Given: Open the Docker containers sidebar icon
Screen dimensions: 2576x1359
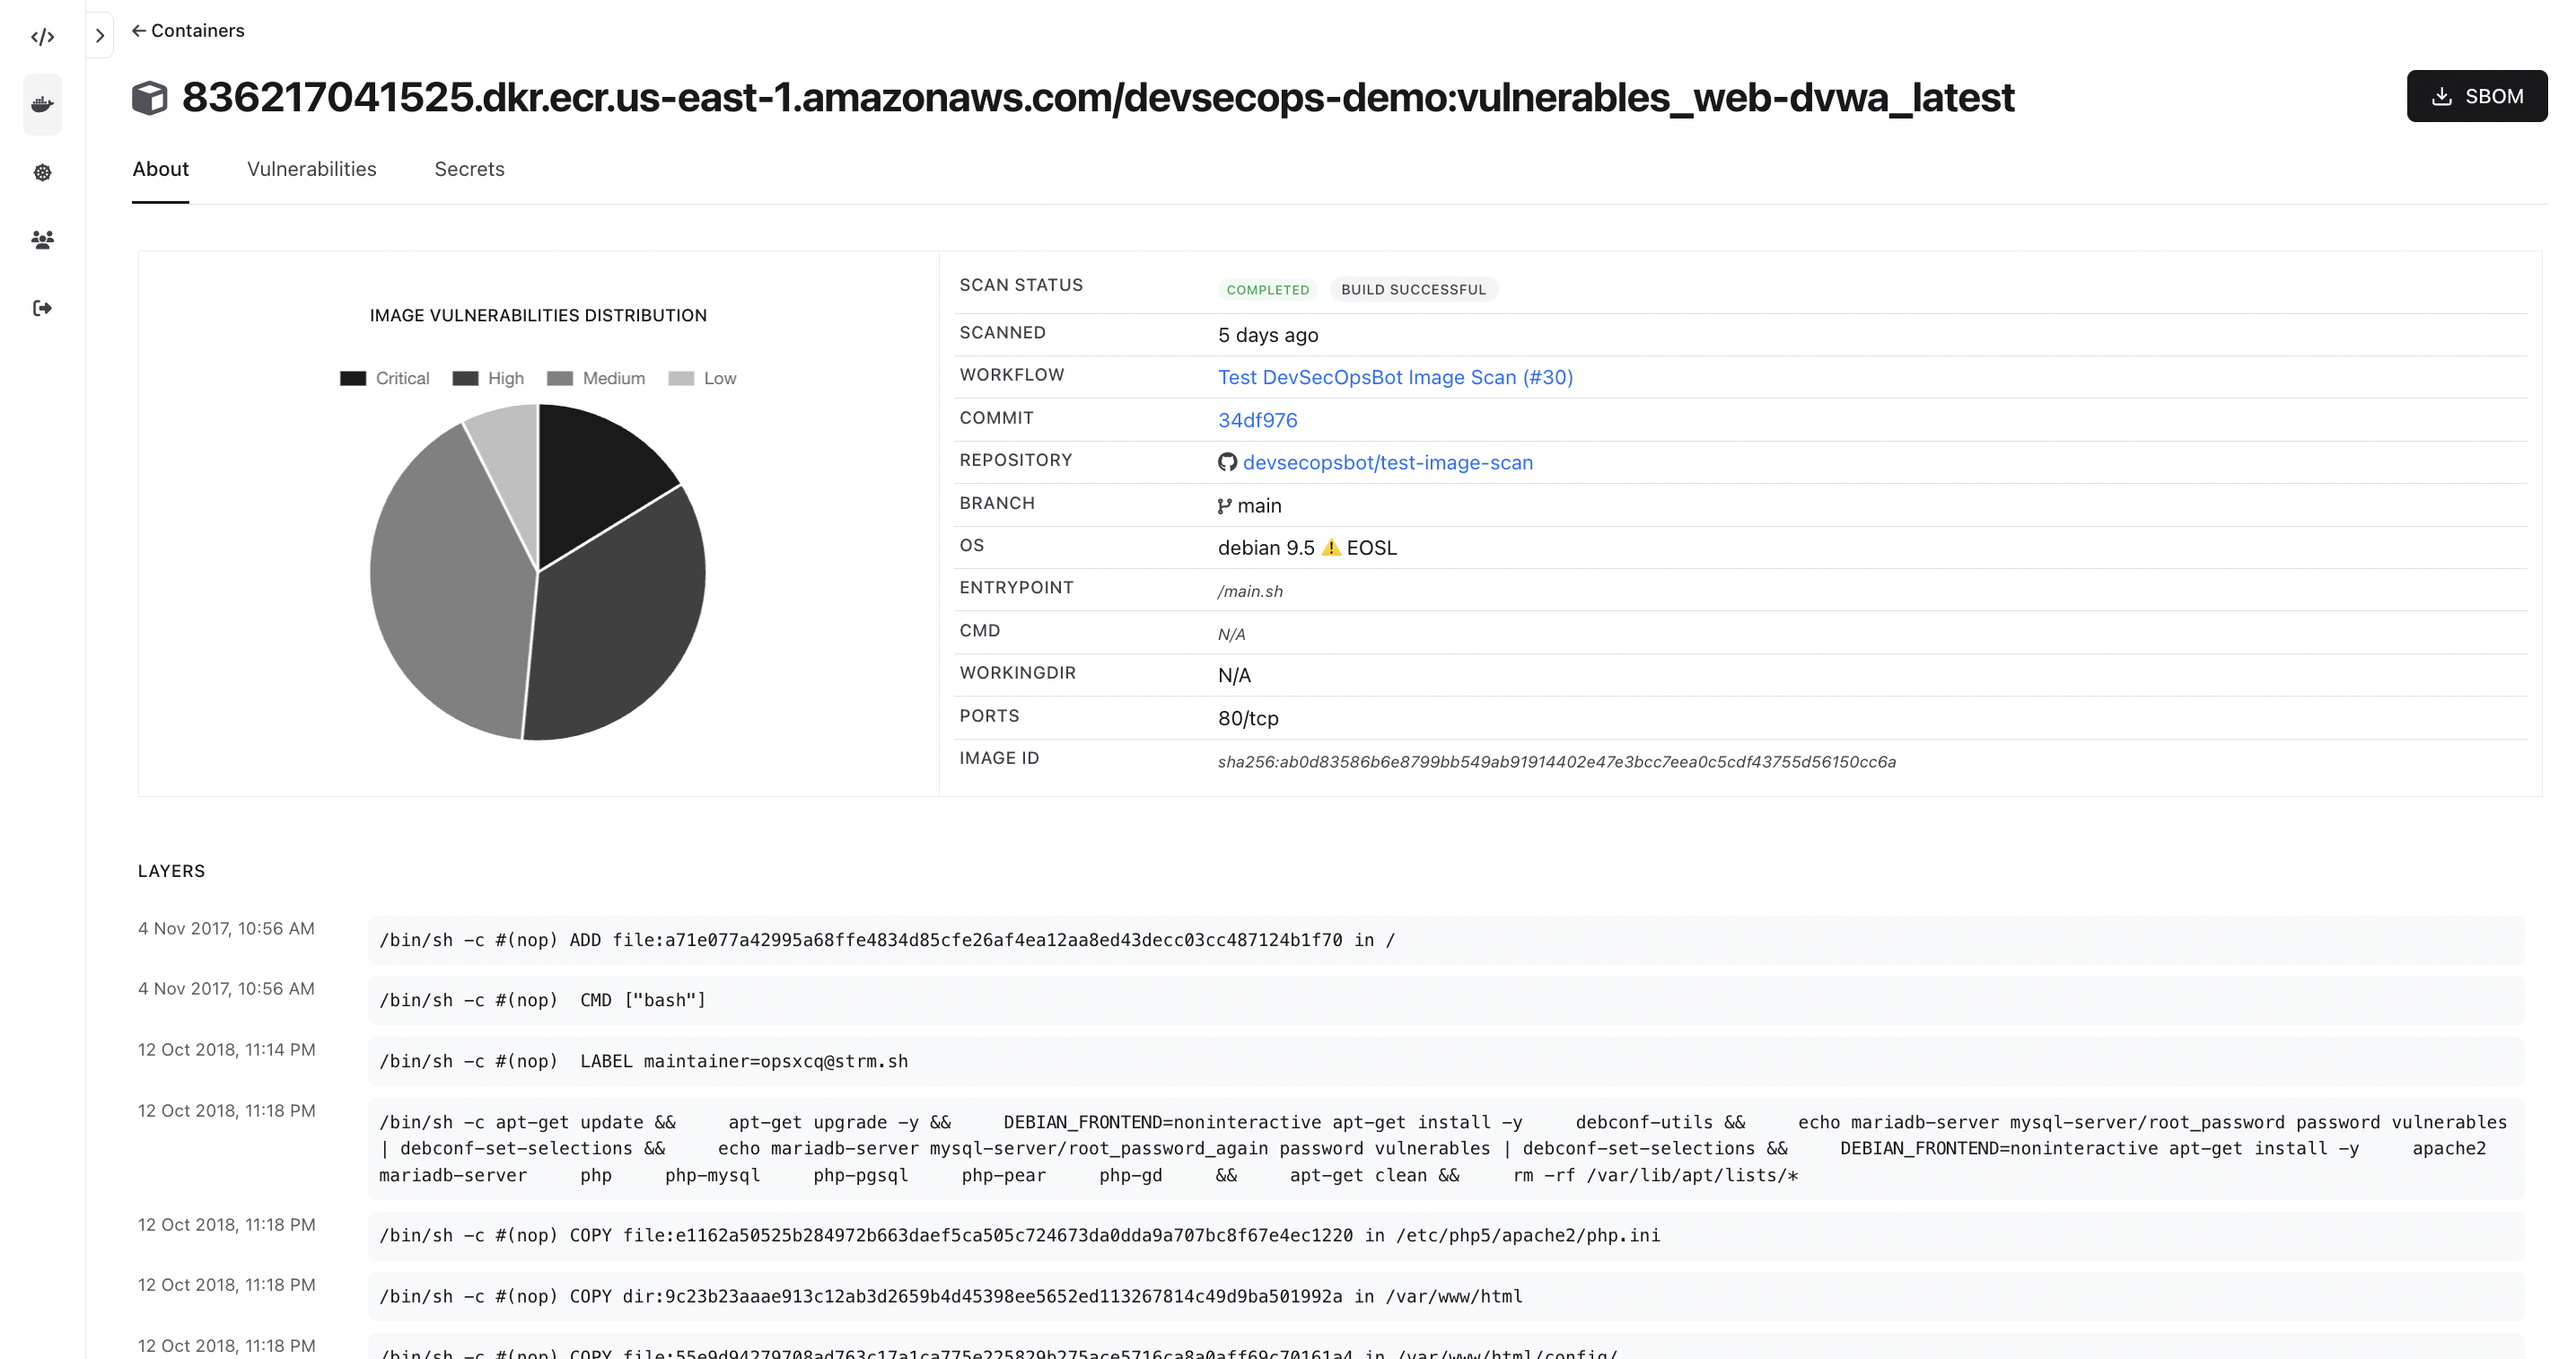Looking at the screenshot, I should coord(42,104).
